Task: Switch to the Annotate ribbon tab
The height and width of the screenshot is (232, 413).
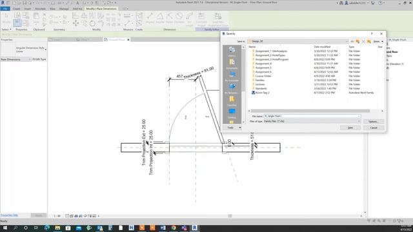Action: [40, 8]
